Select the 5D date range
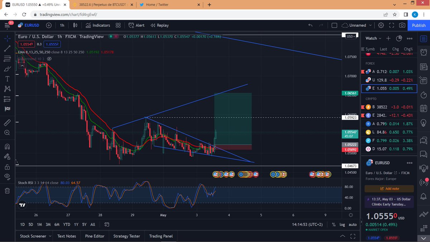 click(x=31, y=224)
